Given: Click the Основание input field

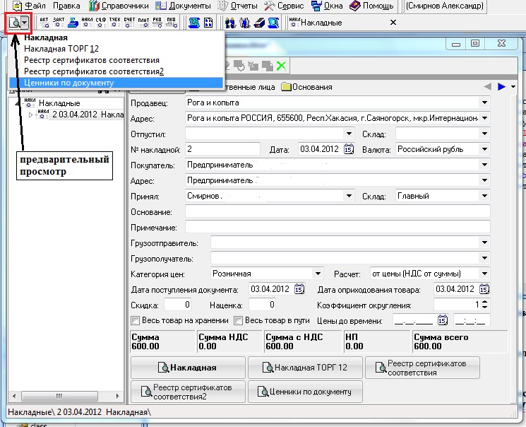Looking at the screenshot, I should tap(337, 211).
